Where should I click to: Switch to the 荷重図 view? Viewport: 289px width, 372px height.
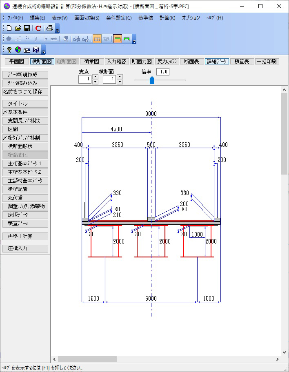coord(92,62)
